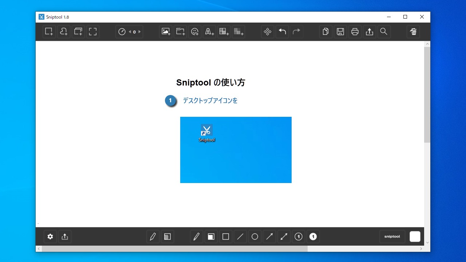Select the outlined rectangle tool
Viewport: 466px width, 262px height.
point(226,237)
